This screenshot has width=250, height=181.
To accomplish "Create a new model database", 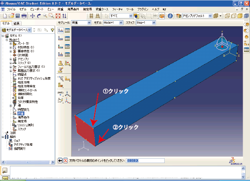I will click(5, 16).
